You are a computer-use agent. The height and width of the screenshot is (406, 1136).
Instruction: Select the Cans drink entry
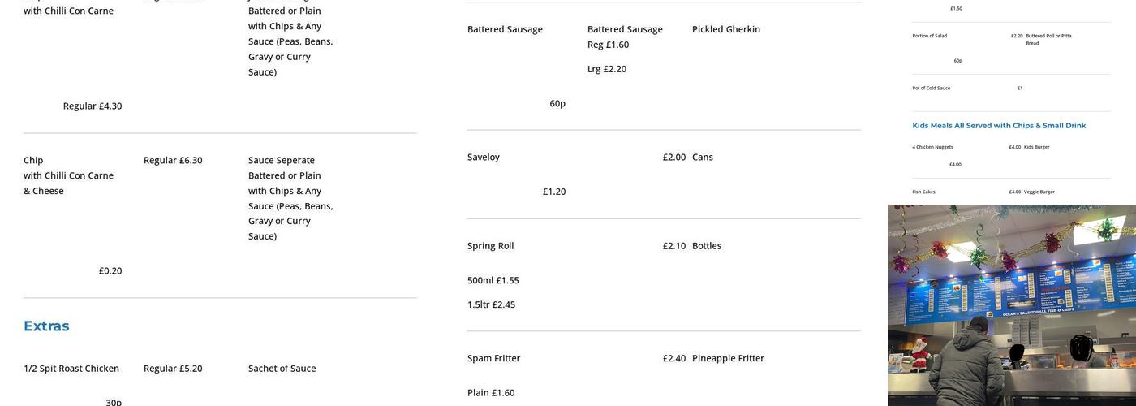tap(703, 158)
